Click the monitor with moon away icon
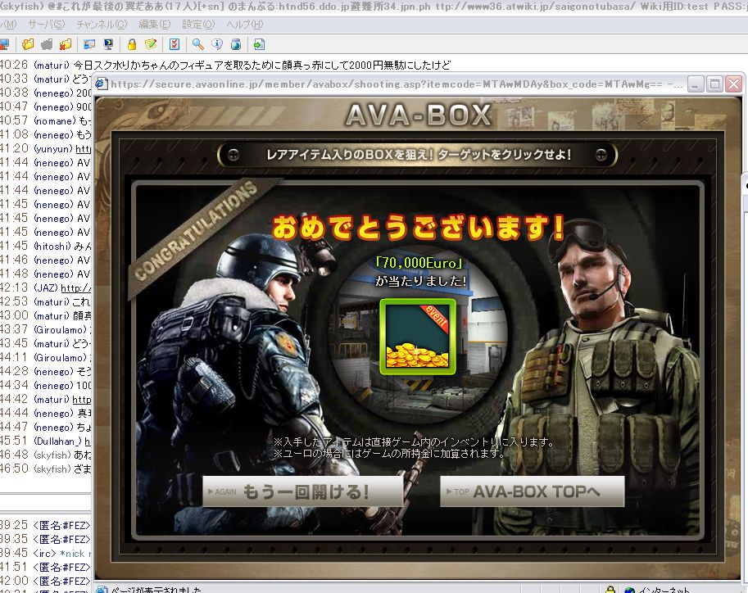The height and width of the screenshot is (593, 748). (x=108, y=44)
